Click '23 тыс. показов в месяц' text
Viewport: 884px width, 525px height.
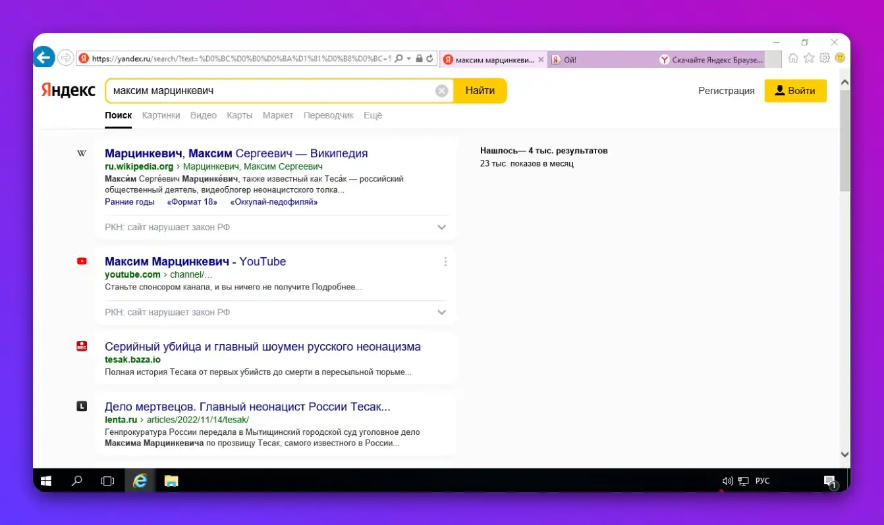[x=527, y=163]
